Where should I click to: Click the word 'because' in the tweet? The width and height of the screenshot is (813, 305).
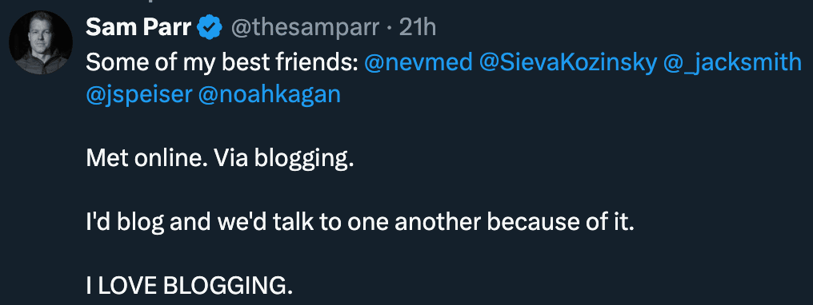[x=537, y=223]
